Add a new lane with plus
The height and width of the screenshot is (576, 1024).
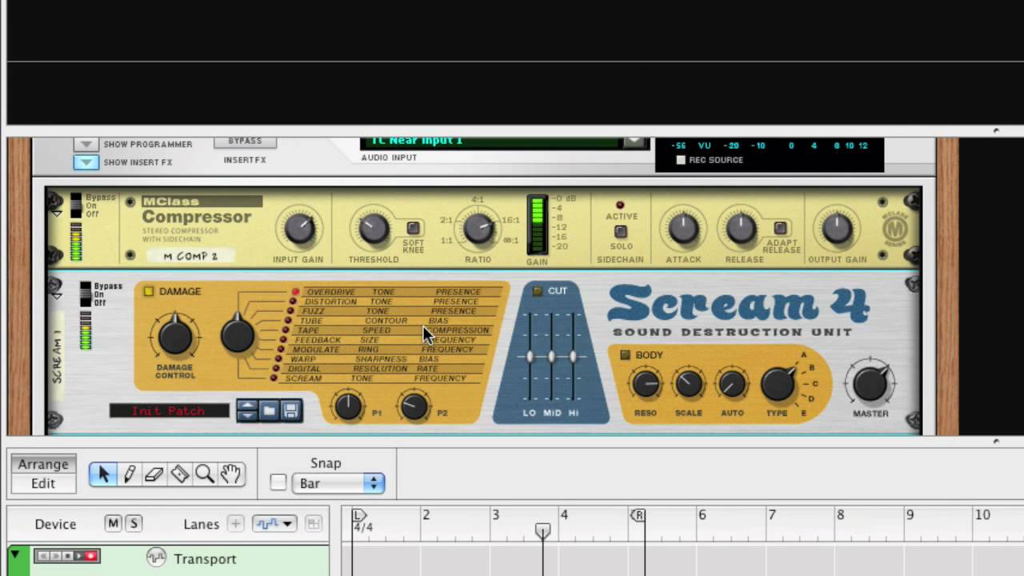pos(235,524)
